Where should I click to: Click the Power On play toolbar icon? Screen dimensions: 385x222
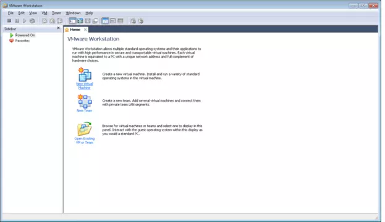tap(24, 21)
